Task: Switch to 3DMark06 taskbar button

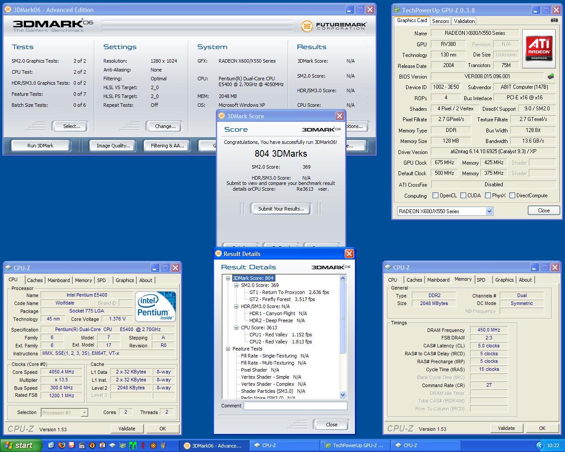Action: coord(214,445)
